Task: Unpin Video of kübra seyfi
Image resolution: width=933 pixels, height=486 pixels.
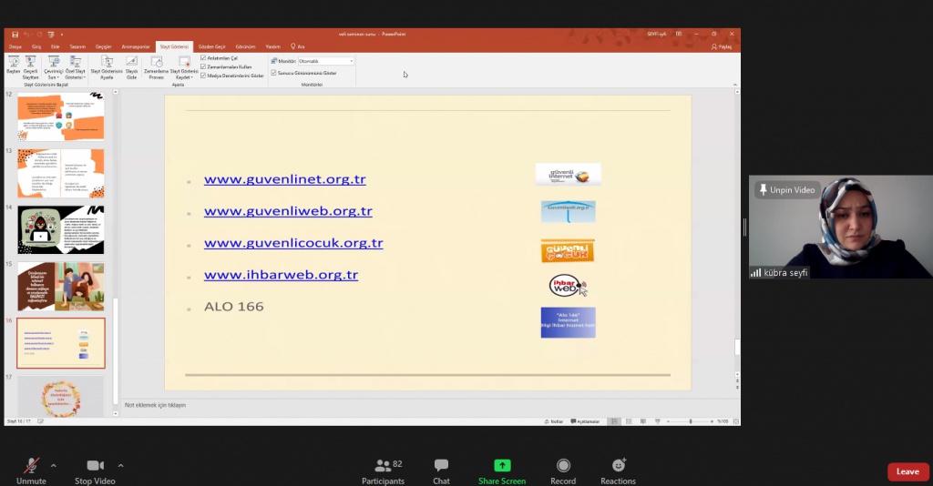Action: (x=786, y=190)
